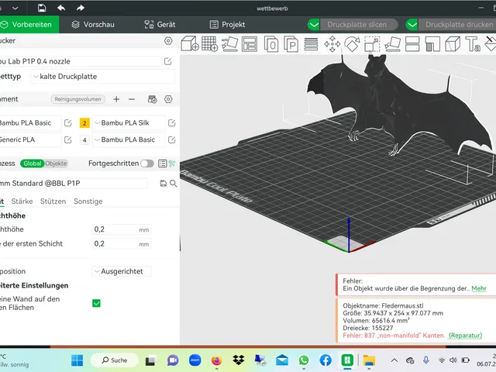Switch process scope to Global
This screenshot has height=372, width=496.
(x=33, y=164)
